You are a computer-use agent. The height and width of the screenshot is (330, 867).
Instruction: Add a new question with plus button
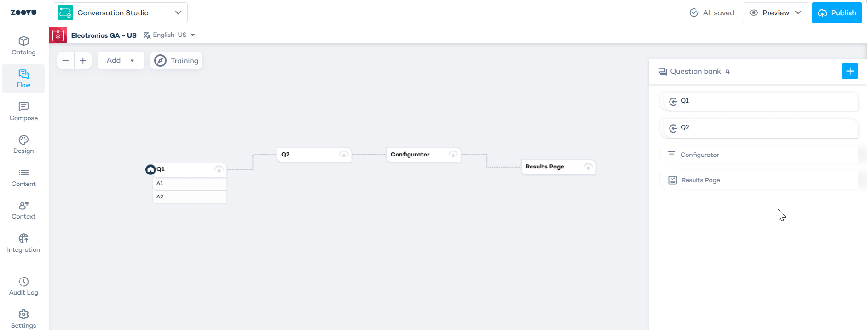[850, 71]
